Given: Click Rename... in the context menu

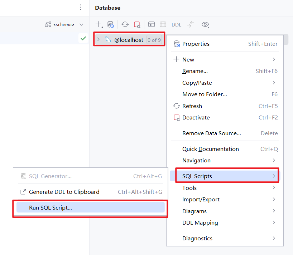Looking at the screenshot, I should coord(195,71).
